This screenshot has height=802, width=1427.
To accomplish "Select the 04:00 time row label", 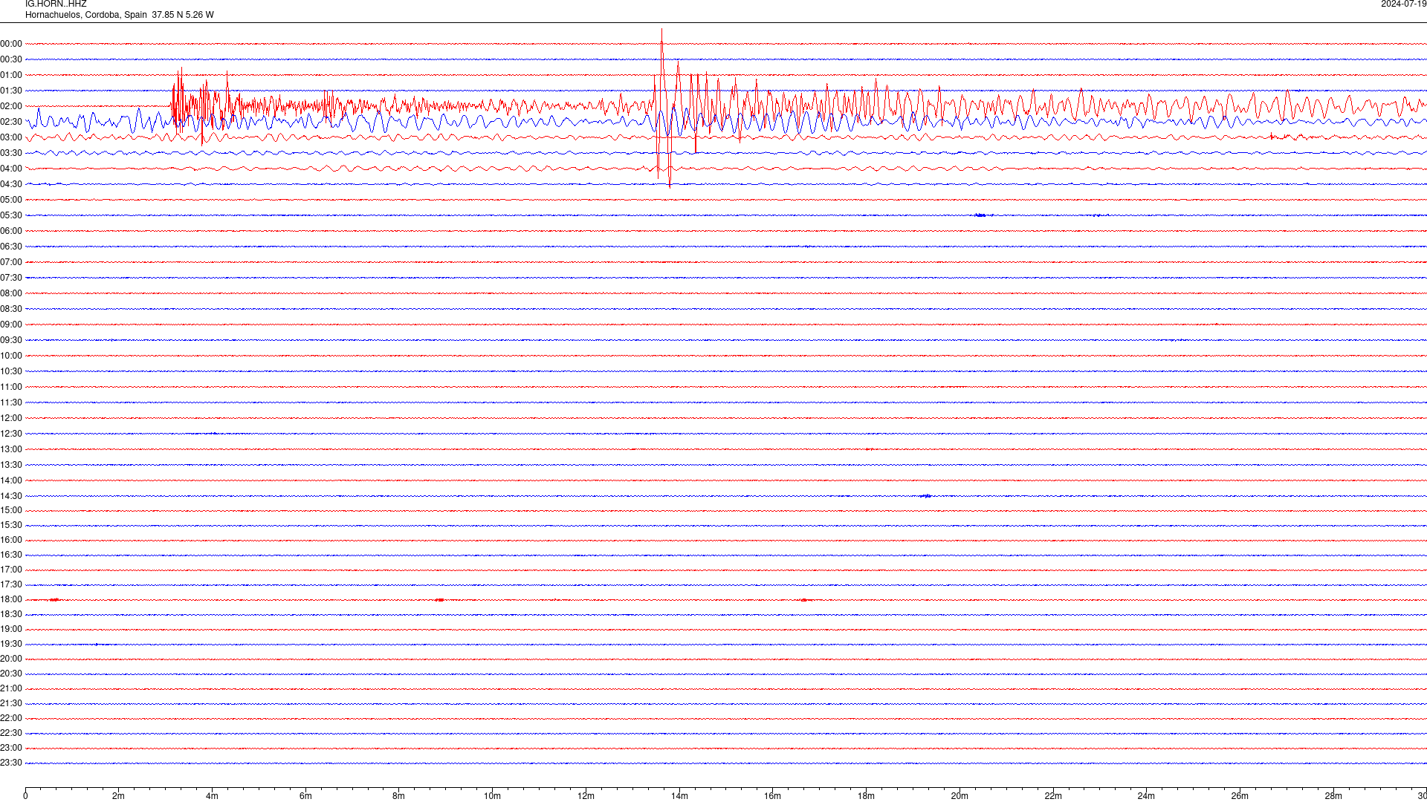I will coord(11,169).
